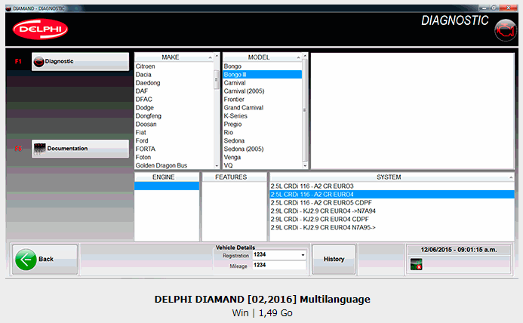Viewport: 523px width, 323px height.
Task: Select Fiat make
Action: (174, 133)
